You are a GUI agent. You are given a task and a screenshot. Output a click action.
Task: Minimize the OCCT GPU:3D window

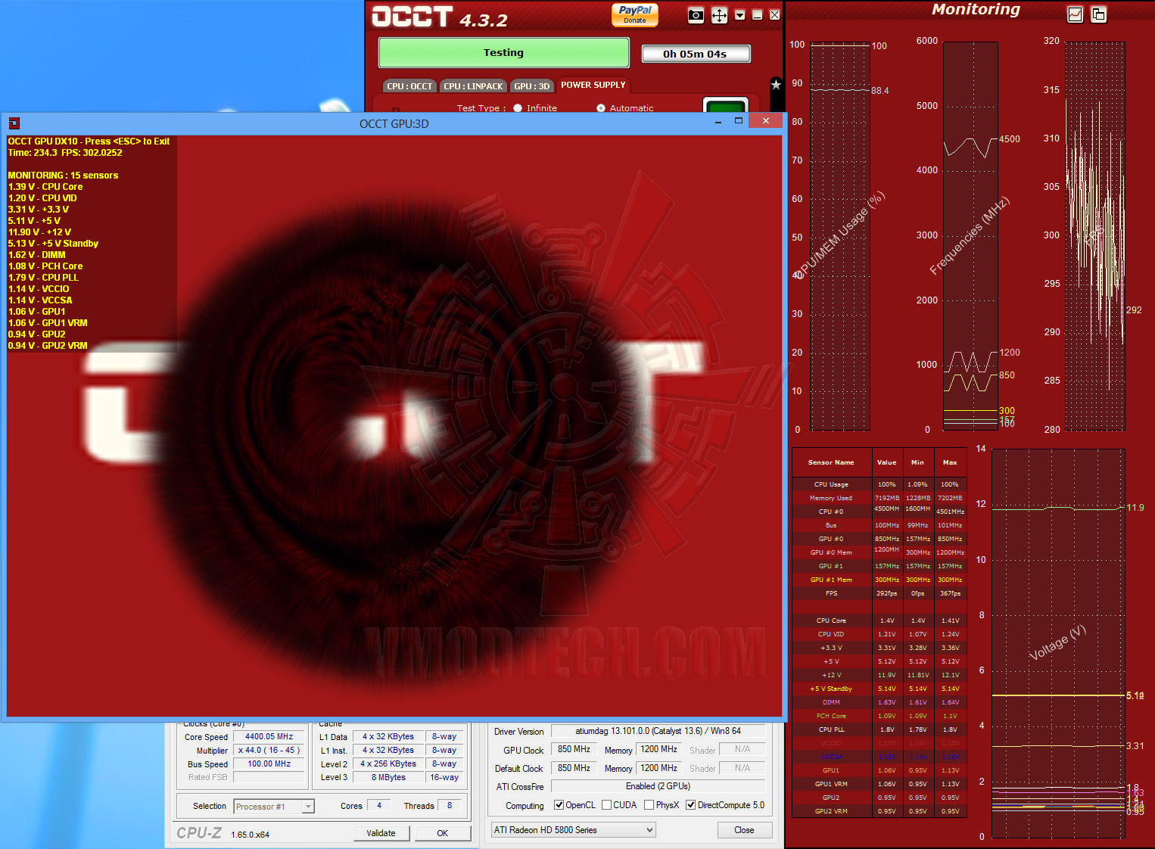718,122
